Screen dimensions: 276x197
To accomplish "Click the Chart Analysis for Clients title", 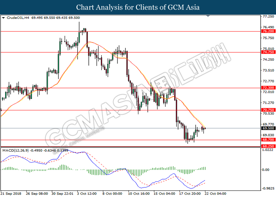I will (138, 7).
